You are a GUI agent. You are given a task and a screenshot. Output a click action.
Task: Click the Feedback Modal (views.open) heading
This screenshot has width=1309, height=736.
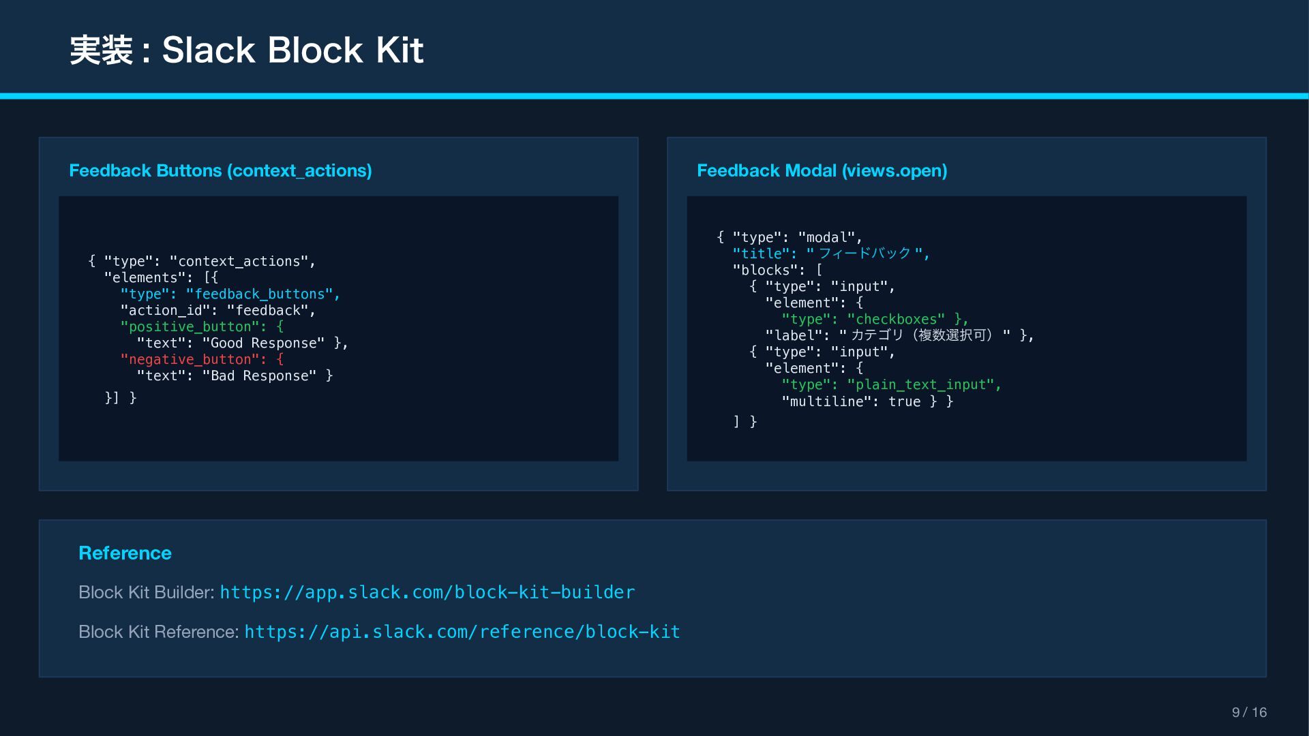click(822, 170)
